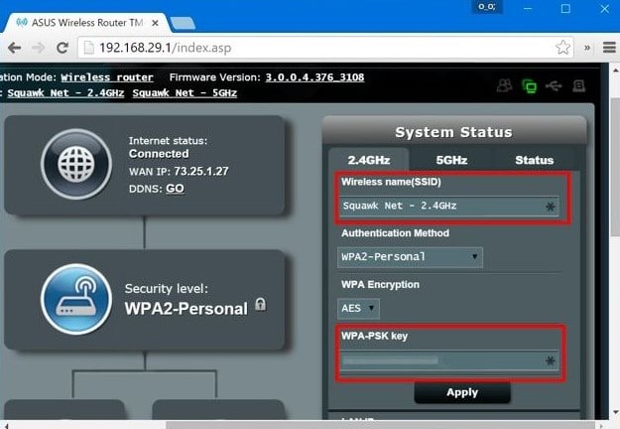Click the horizontal scrollbar at bottom
This screenshot has height=429, width=620.
[380, 425]
